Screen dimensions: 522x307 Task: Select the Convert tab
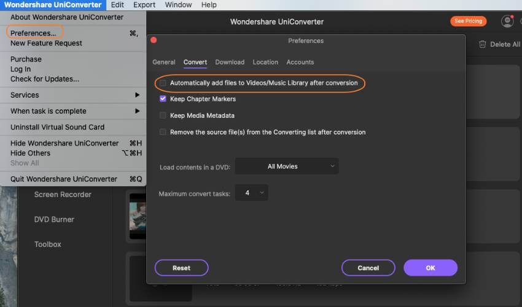195,62
